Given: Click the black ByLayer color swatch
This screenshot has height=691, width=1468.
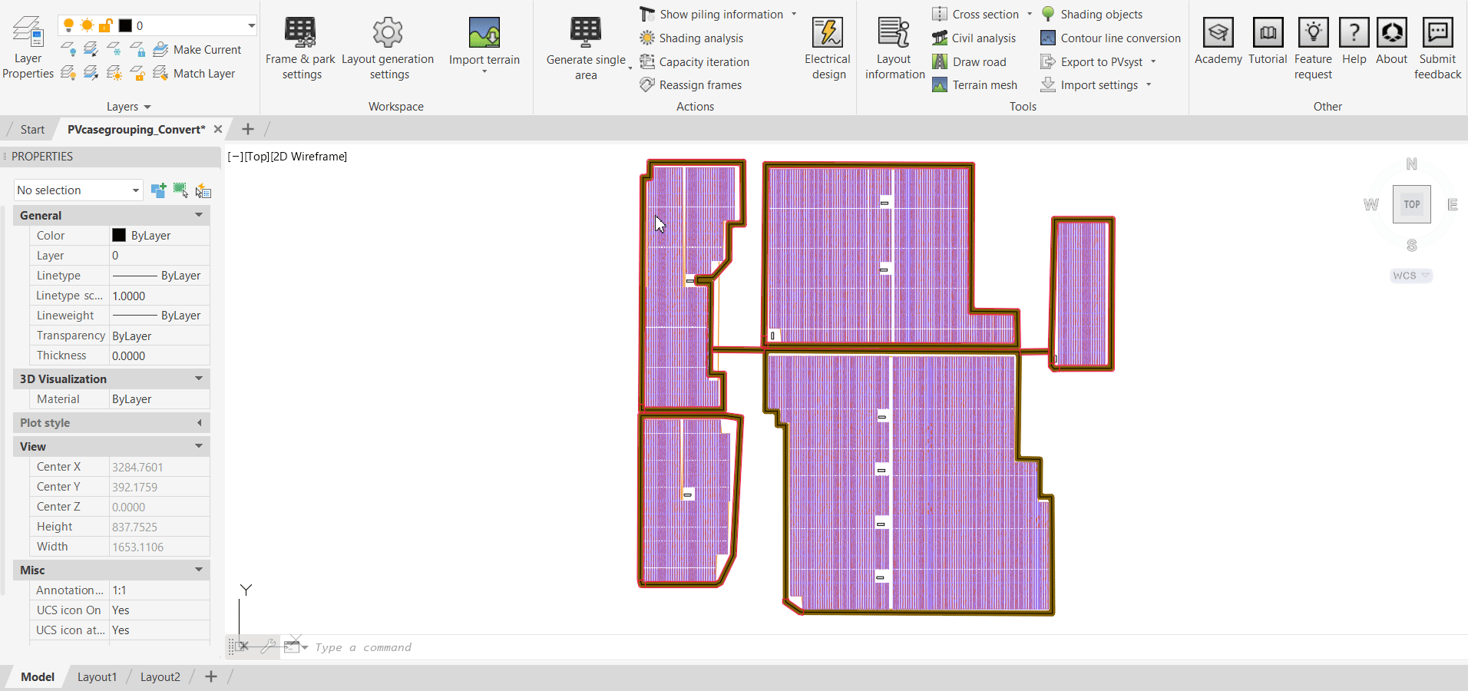Looking at the screenshot, I should [119, 236].
